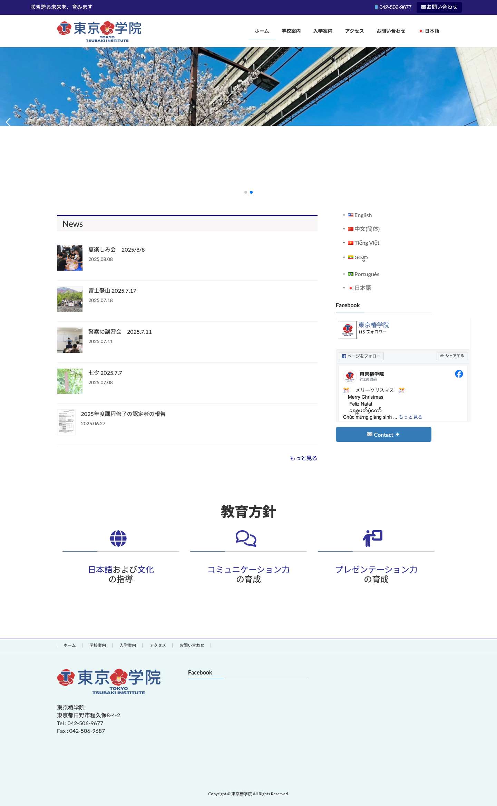The image size is (497, 806).
Task: Click the top bar phone number 042-506-9677
Action: point(396,7)
